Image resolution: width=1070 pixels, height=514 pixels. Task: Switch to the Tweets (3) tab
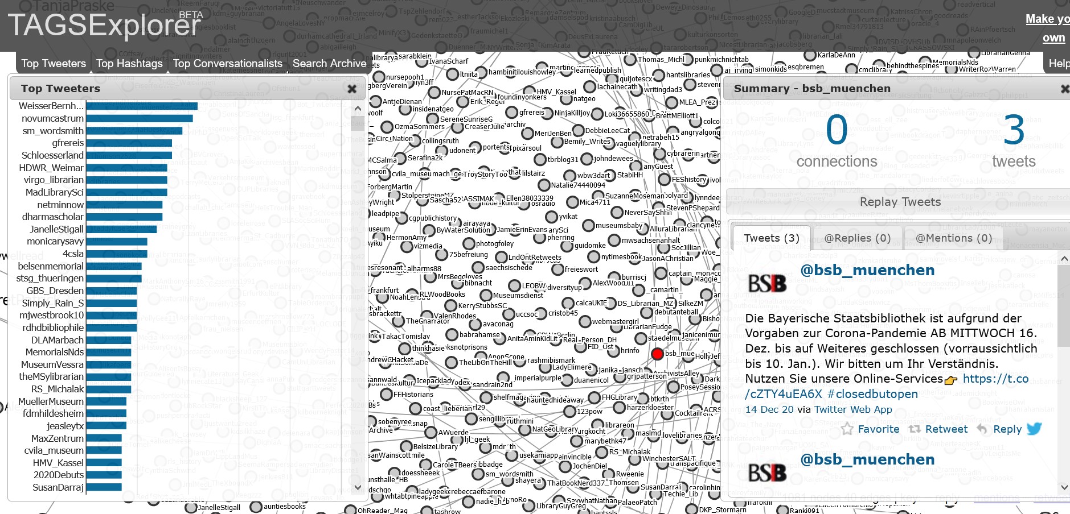pyautogui.click(x=772, y=238)
